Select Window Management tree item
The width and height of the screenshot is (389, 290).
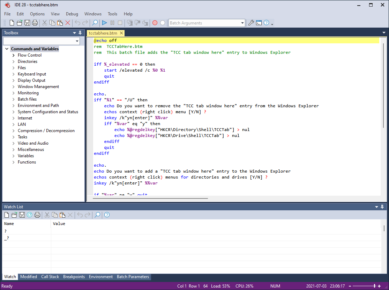[x=38, y=87]
